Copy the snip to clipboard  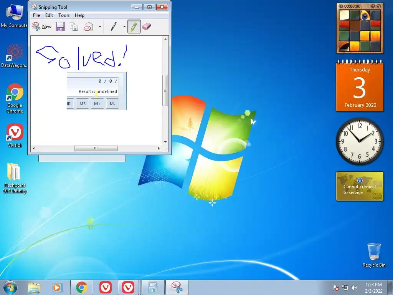pos(74,27)
